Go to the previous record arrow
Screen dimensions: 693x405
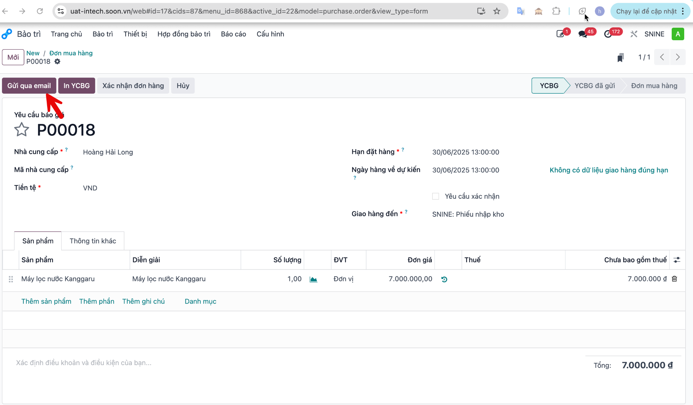click(662, 57)
